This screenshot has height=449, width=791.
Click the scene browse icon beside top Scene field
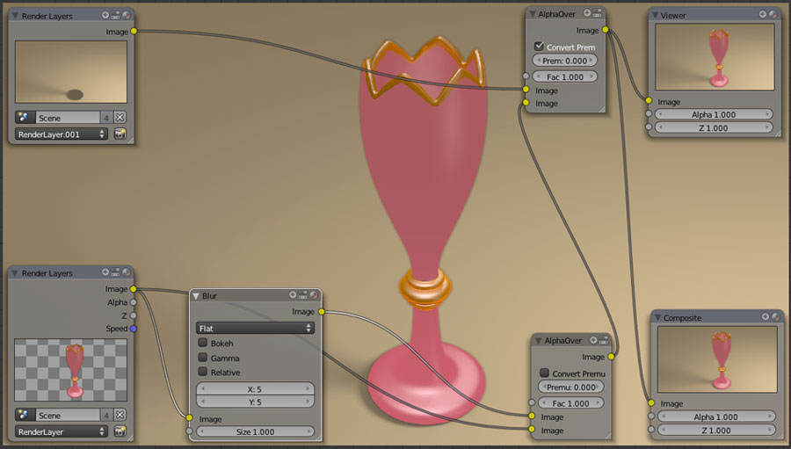(x=23, y=117)
